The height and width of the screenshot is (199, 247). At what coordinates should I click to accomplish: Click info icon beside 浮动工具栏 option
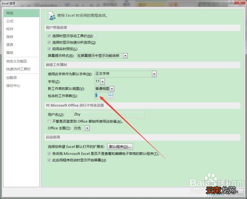tap(95, 36)
